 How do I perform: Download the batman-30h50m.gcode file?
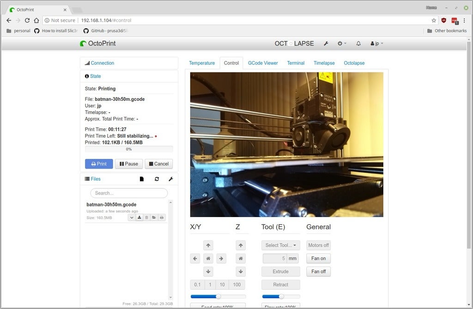pyautogui.click(x=139, y=217)
